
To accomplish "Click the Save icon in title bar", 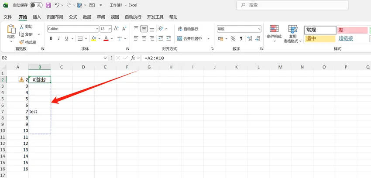I will (48, 5).
